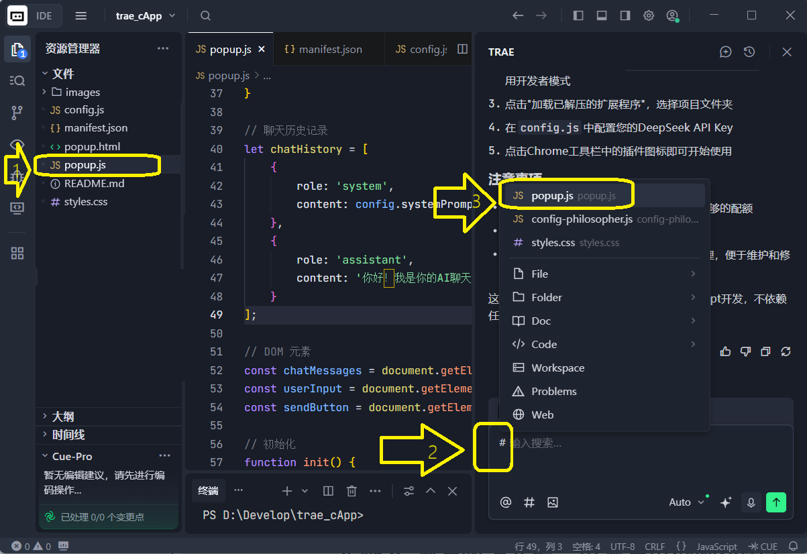Open styles.css in file explorer
807x554 pixels.
tap(85, 201)
